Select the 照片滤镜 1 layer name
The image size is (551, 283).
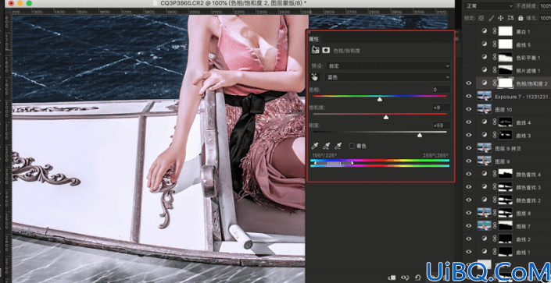click(x=528, y=70)
